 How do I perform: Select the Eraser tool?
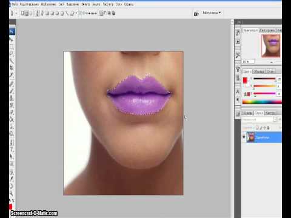click(12, 113)
